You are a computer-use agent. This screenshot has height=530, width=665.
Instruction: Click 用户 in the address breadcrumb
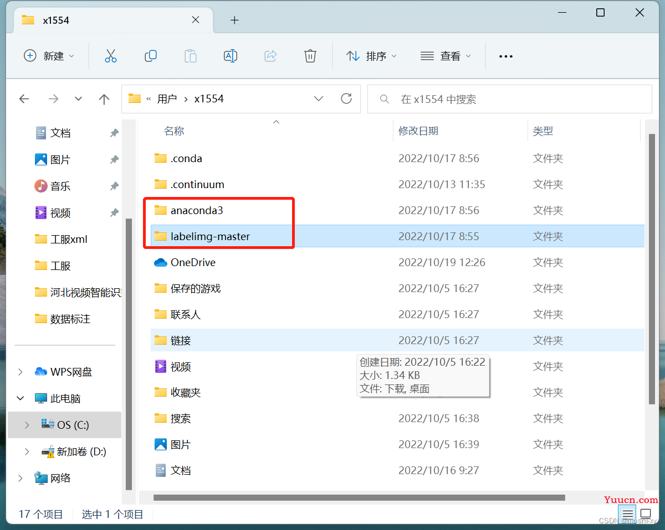tap(167, 99)
